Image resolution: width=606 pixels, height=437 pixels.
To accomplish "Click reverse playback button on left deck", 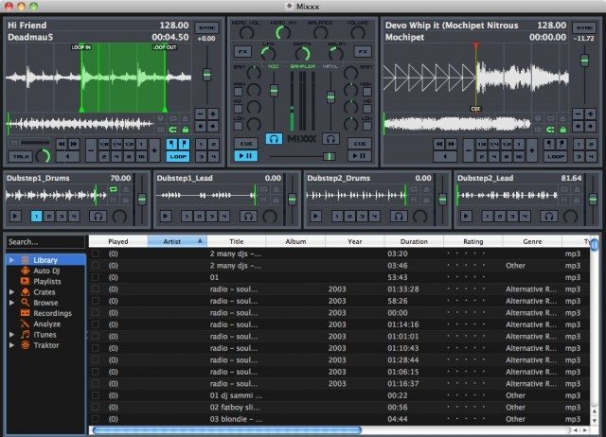I will pyautogui.click(x=67, y=156).
